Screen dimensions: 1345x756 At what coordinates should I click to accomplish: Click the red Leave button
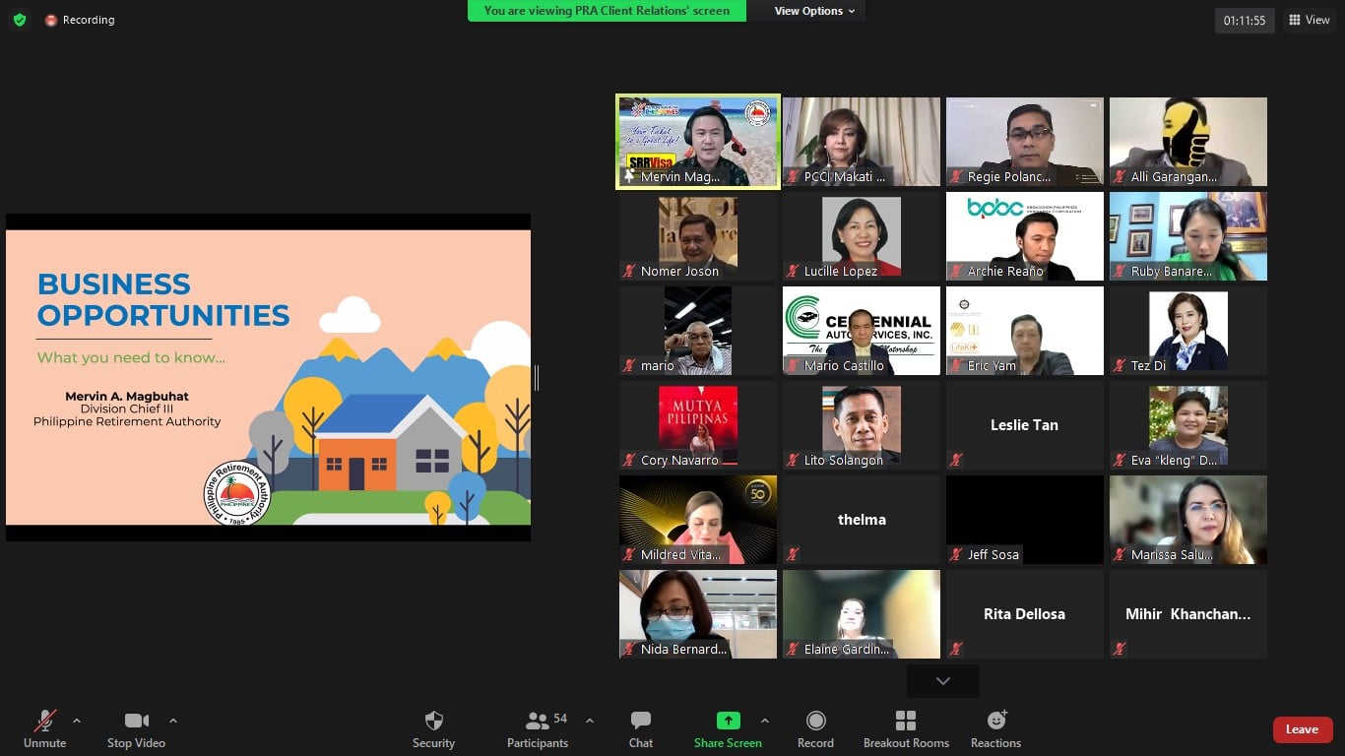[x=1302, y=729]
